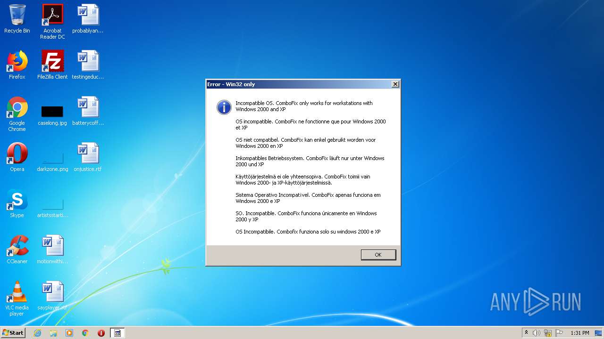This screenshot has width=604, height=339.
Task: Show hidden system tray icons
Action: pos(526,333)
